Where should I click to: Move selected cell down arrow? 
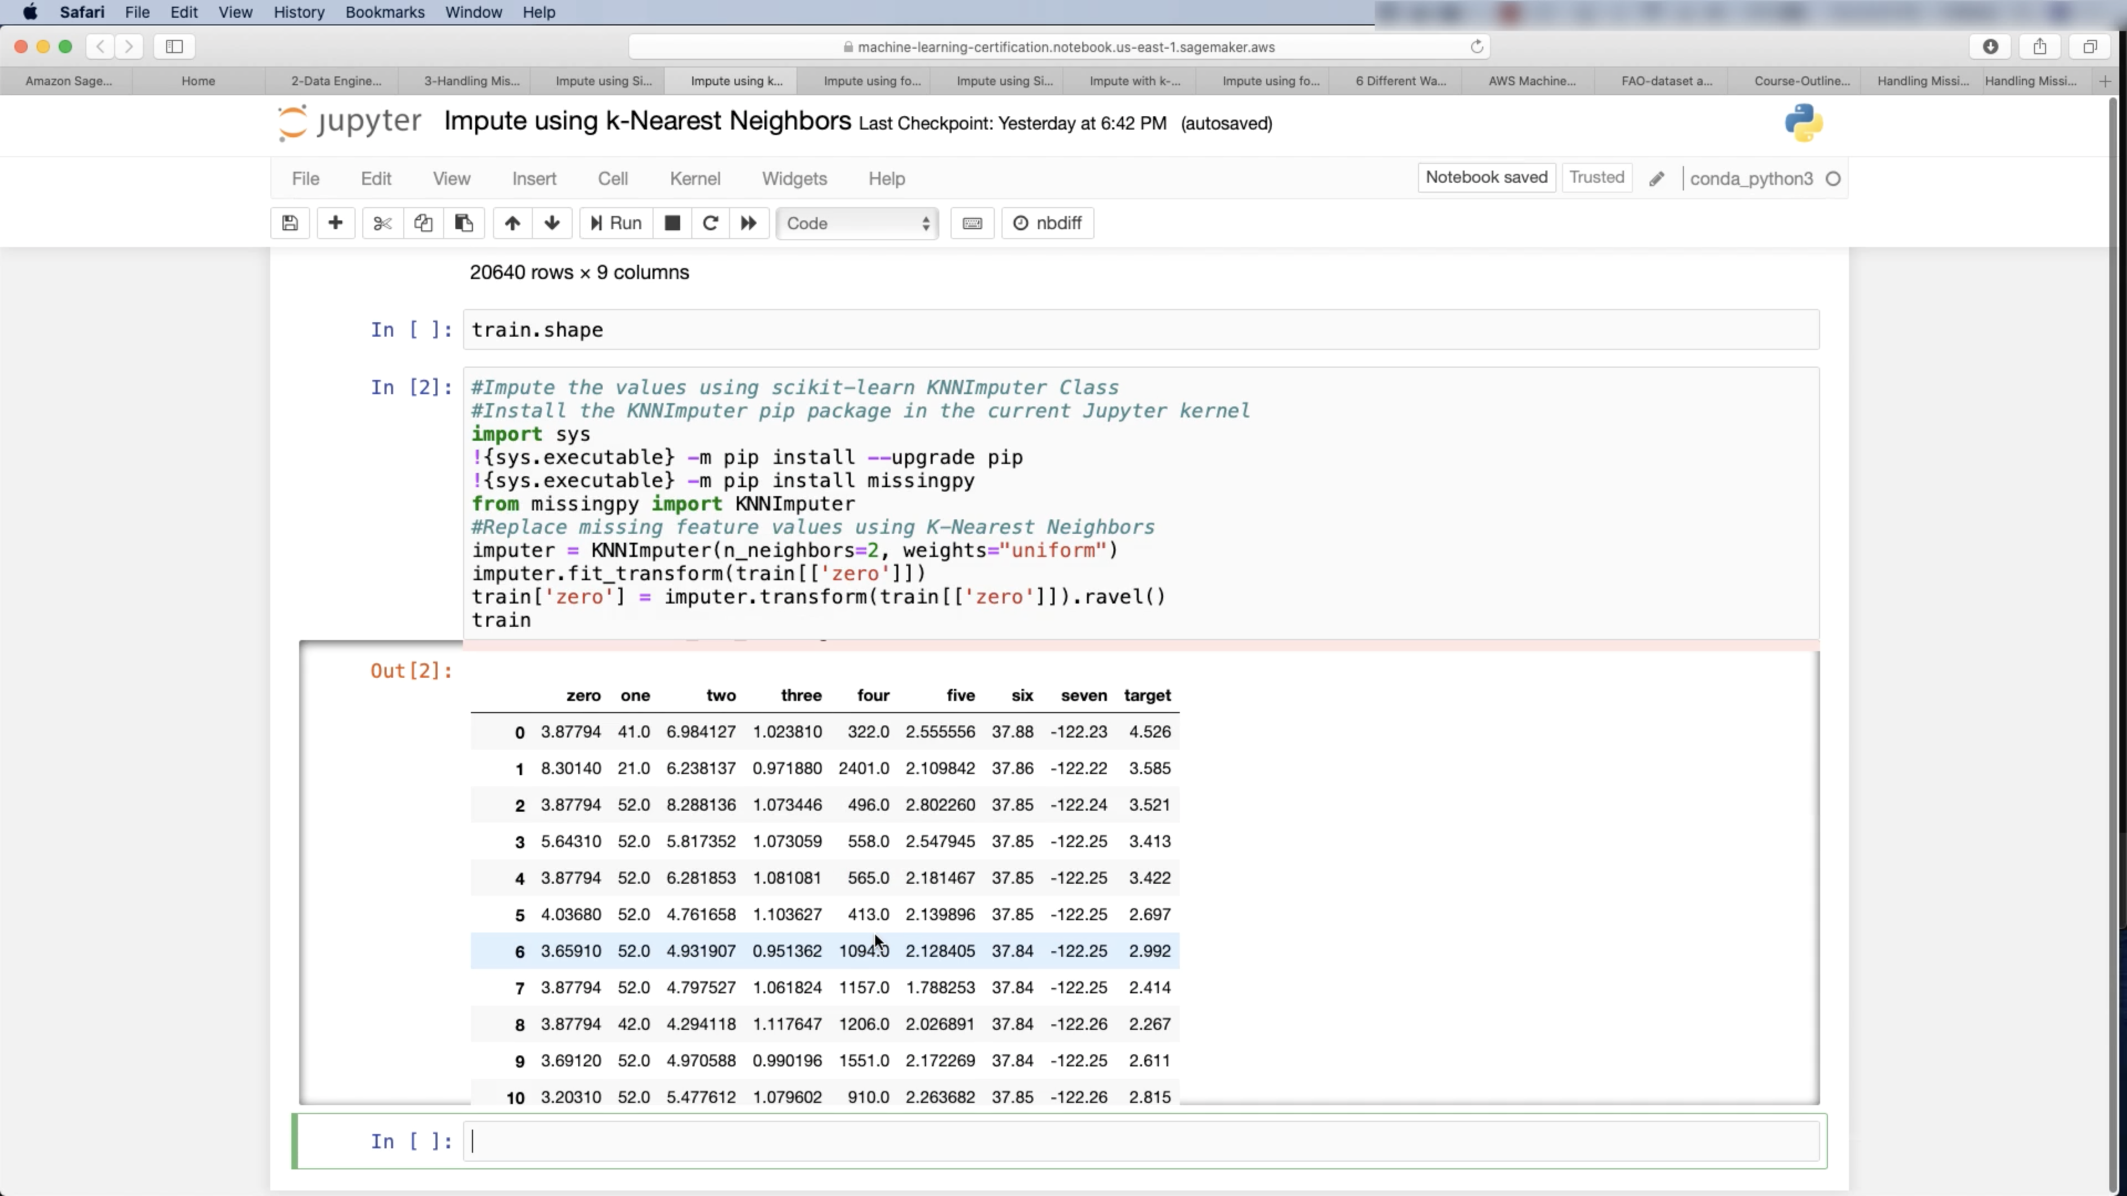point(552,223)
